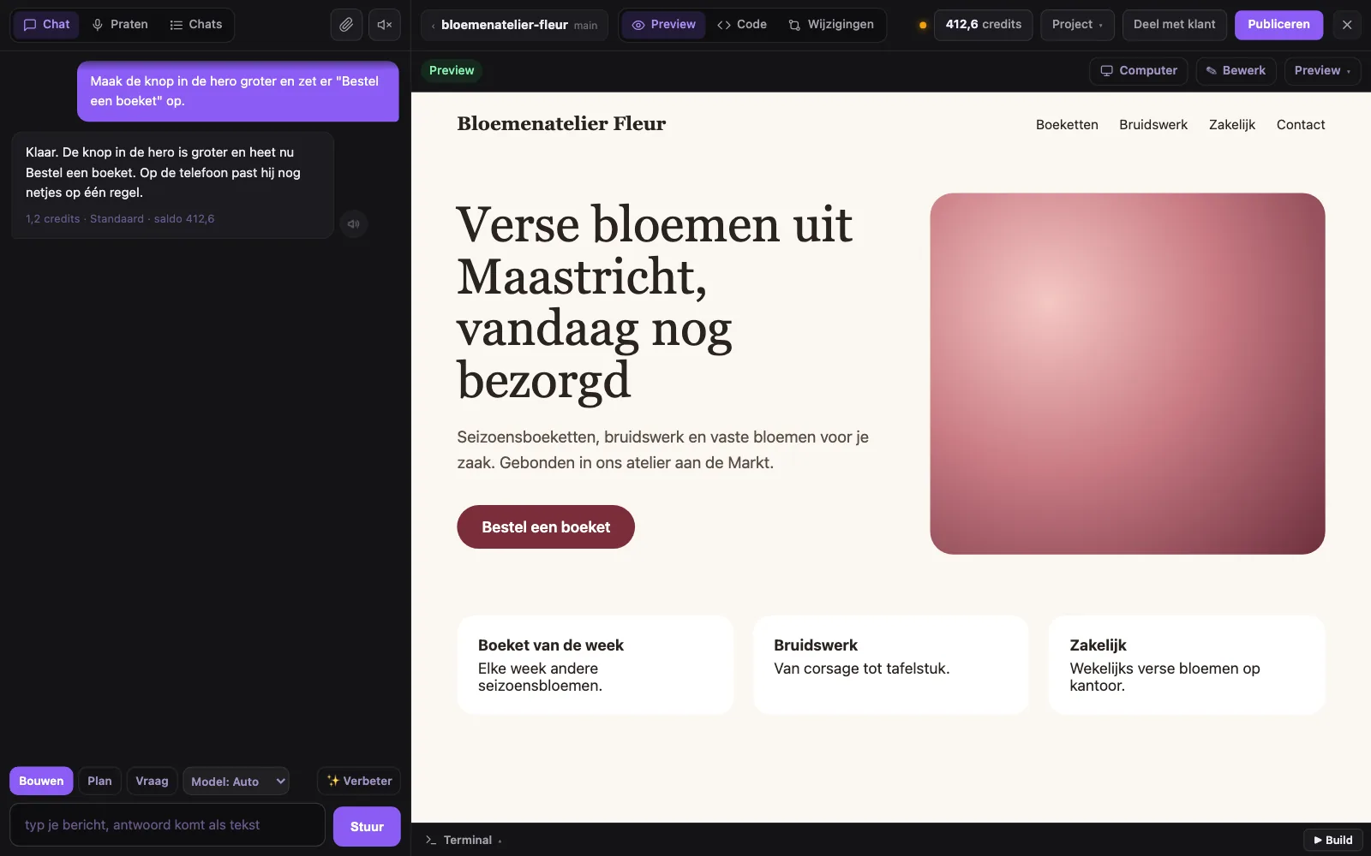
Task: Expand the Preview mode dropdown on the right
Action: coord(1322,71)
